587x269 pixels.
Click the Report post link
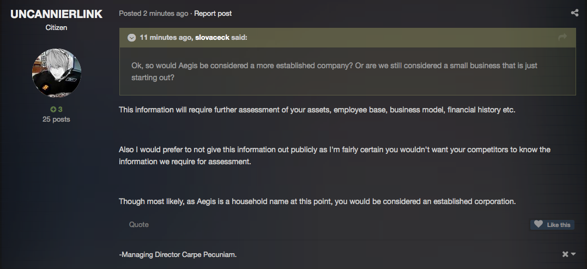(x=213, y=14)
